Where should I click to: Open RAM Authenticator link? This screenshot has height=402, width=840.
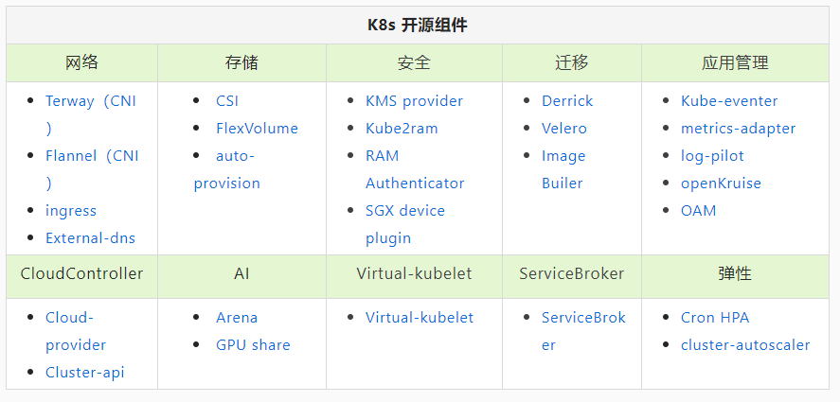click(x=415, y=169)
